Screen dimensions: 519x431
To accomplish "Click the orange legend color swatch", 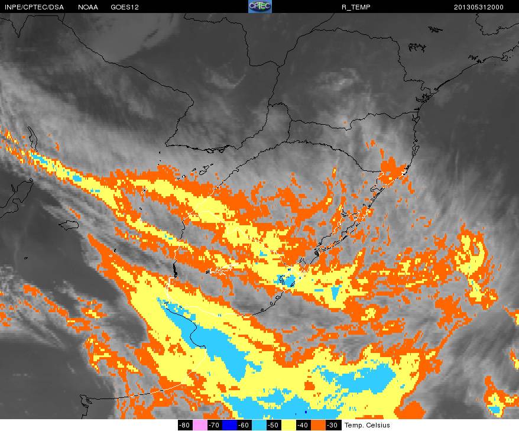I will point(318,425).
